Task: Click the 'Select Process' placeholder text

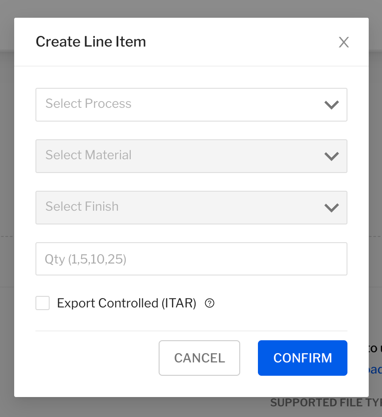Action: (x=88, y=104)
